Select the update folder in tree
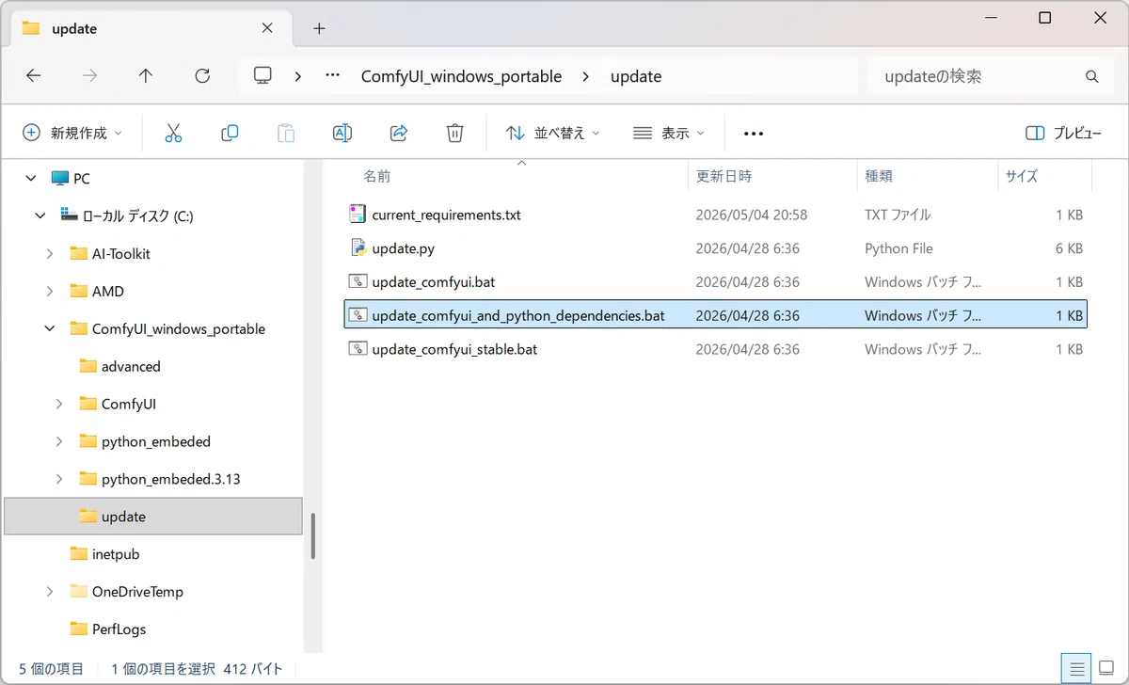This screenshot has height=685, width=1129. point(153,517)
